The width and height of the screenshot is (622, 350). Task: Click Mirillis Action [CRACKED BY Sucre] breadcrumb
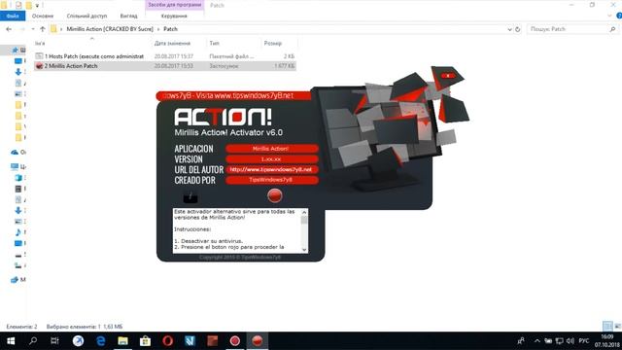click(110, 29)
